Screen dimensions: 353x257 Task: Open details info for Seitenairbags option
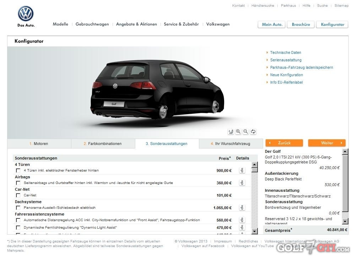242,183
